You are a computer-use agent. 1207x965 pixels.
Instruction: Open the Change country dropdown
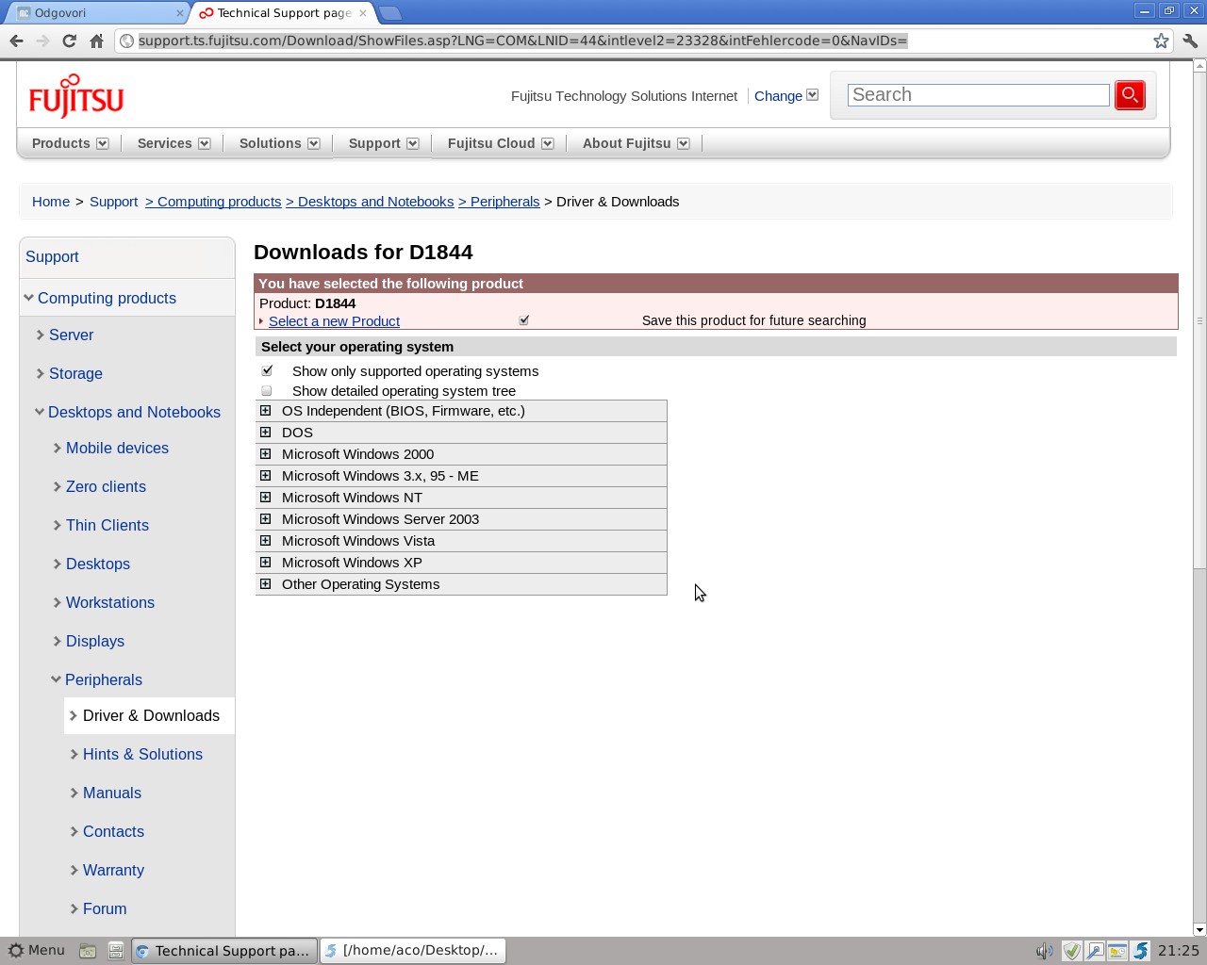(786, 95)
